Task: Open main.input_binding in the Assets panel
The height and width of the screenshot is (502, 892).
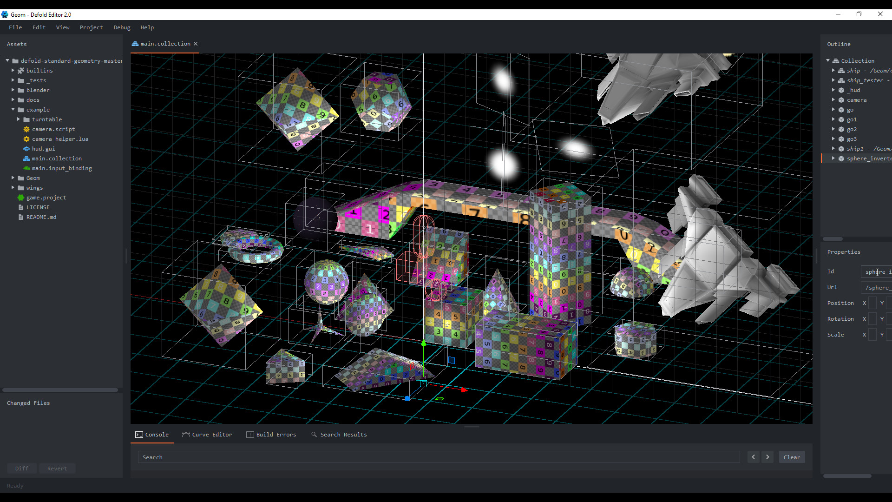Action: (61, 168)
